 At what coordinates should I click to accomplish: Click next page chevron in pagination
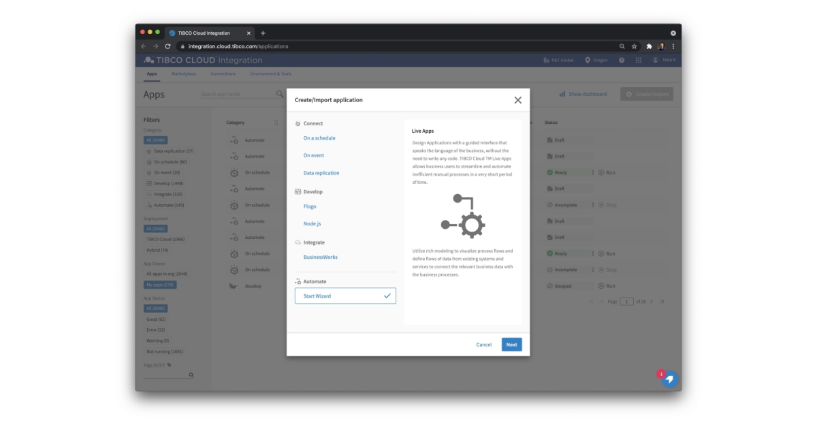pos(652,302)
